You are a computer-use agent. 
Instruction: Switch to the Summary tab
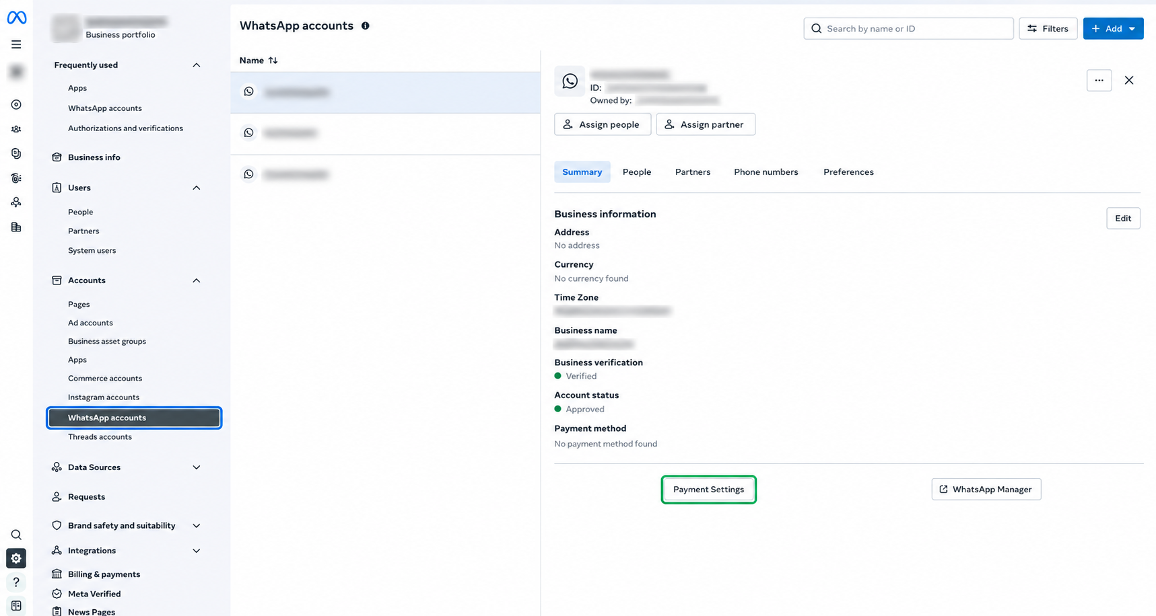click(x=582, y=172)
